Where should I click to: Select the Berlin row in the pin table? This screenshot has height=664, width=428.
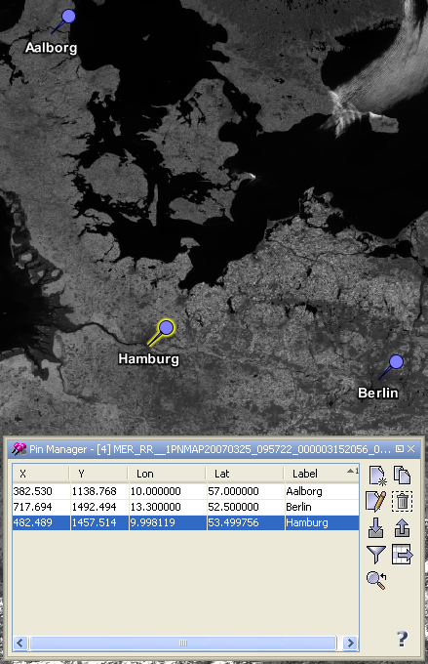(185, 507)
